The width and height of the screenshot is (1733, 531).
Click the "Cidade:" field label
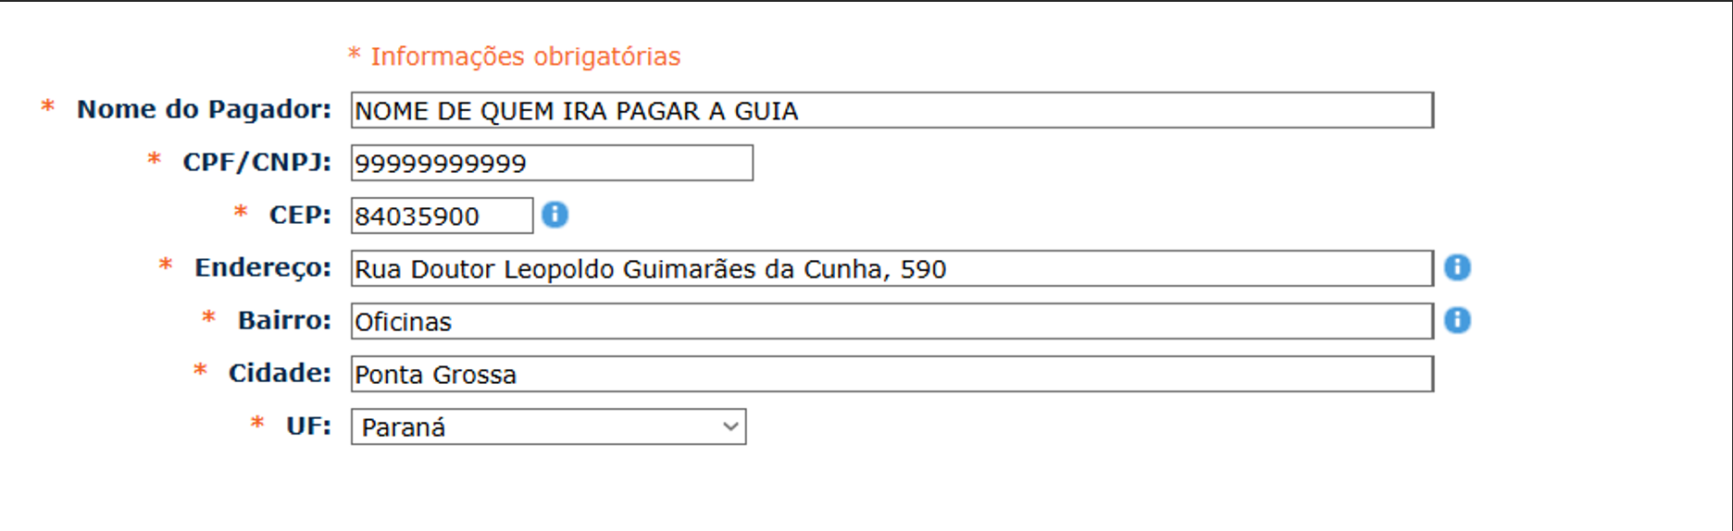tap(280, 373)
